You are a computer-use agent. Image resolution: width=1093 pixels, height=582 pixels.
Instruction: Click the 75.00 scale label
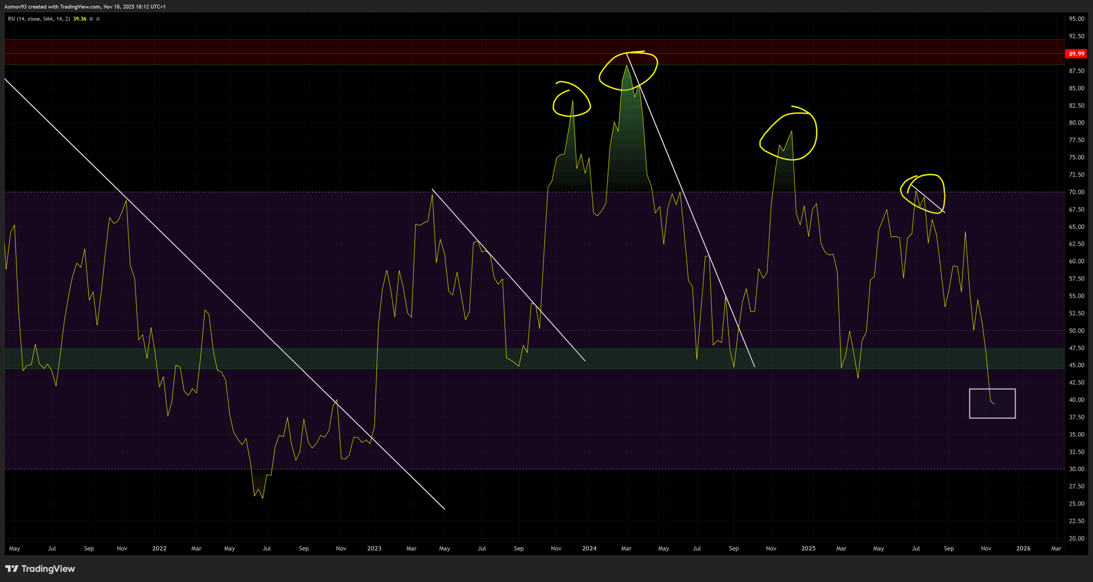point(1076,157)
